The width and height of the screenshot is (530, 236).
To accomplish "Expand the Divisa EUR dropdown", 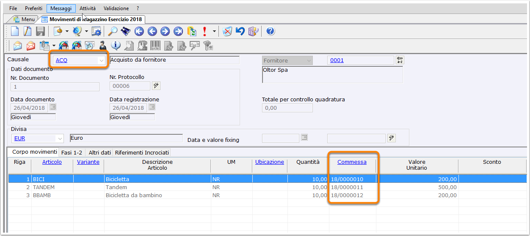I will coord(59,138).
